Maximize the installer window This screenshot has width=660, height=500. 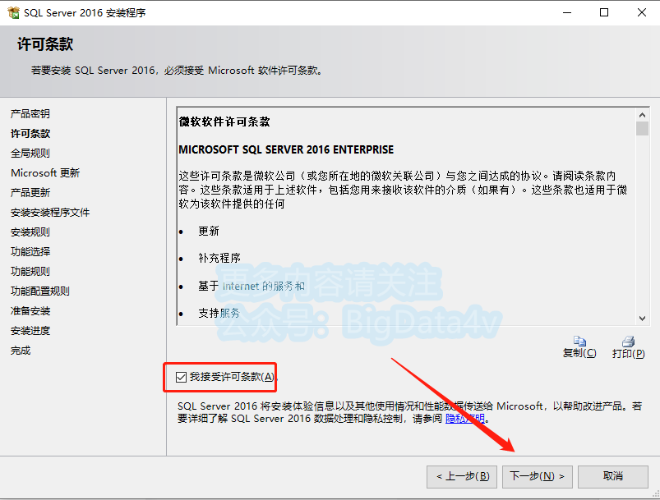[x=604, y=12]
